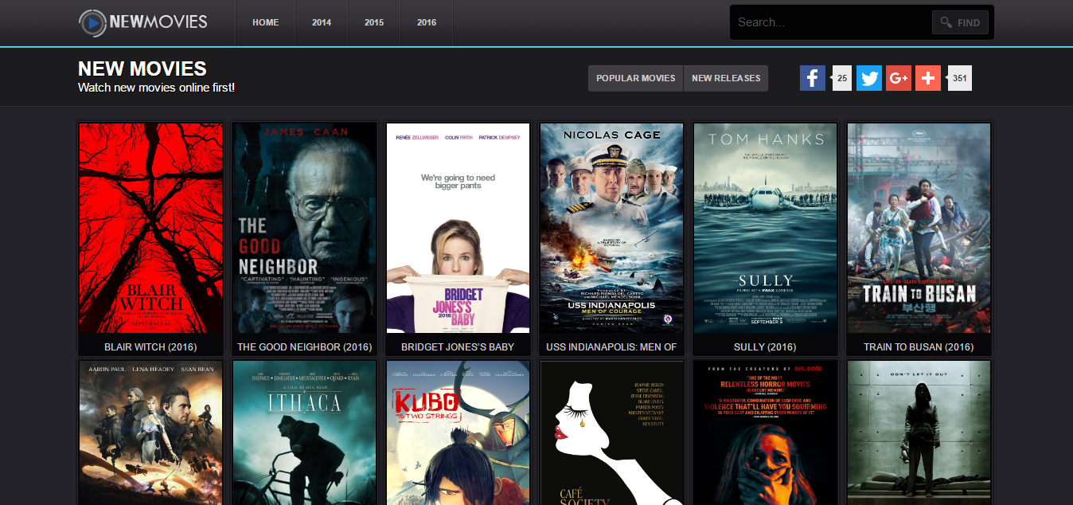Click the BRIDGET JONES'S BABY title link
1073x505 pixels.
coord(458,347)
